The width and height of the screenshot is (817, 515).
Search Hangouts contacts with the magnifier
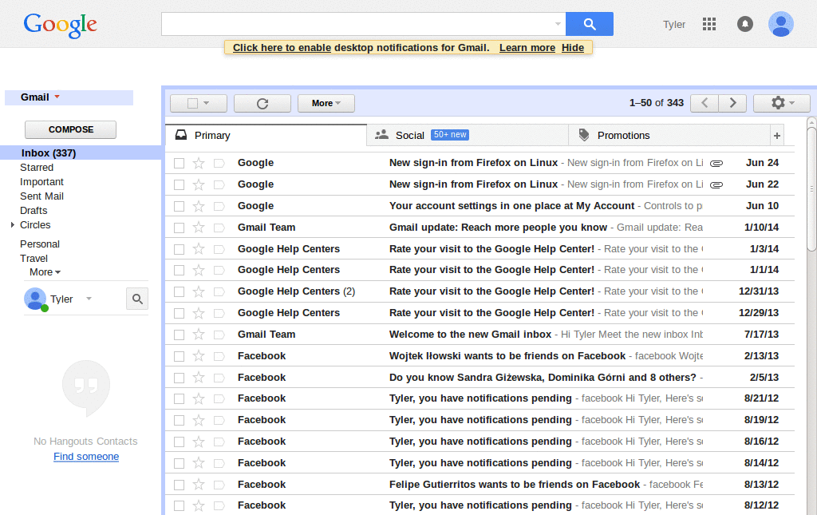136,299
